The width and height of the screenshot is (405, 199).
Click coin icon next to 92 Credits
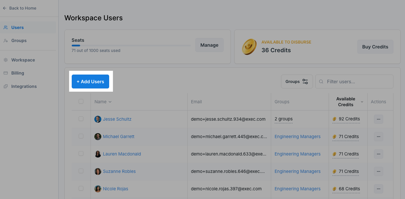[x=334, y=119]
